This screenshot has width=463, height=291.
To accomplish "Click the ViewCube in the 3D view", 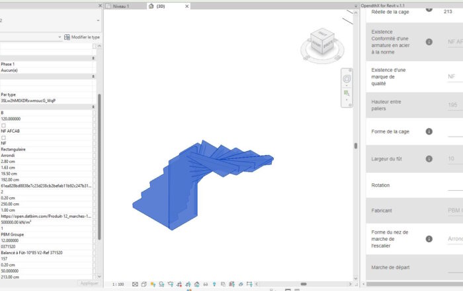I will click(x=322, y=41).
